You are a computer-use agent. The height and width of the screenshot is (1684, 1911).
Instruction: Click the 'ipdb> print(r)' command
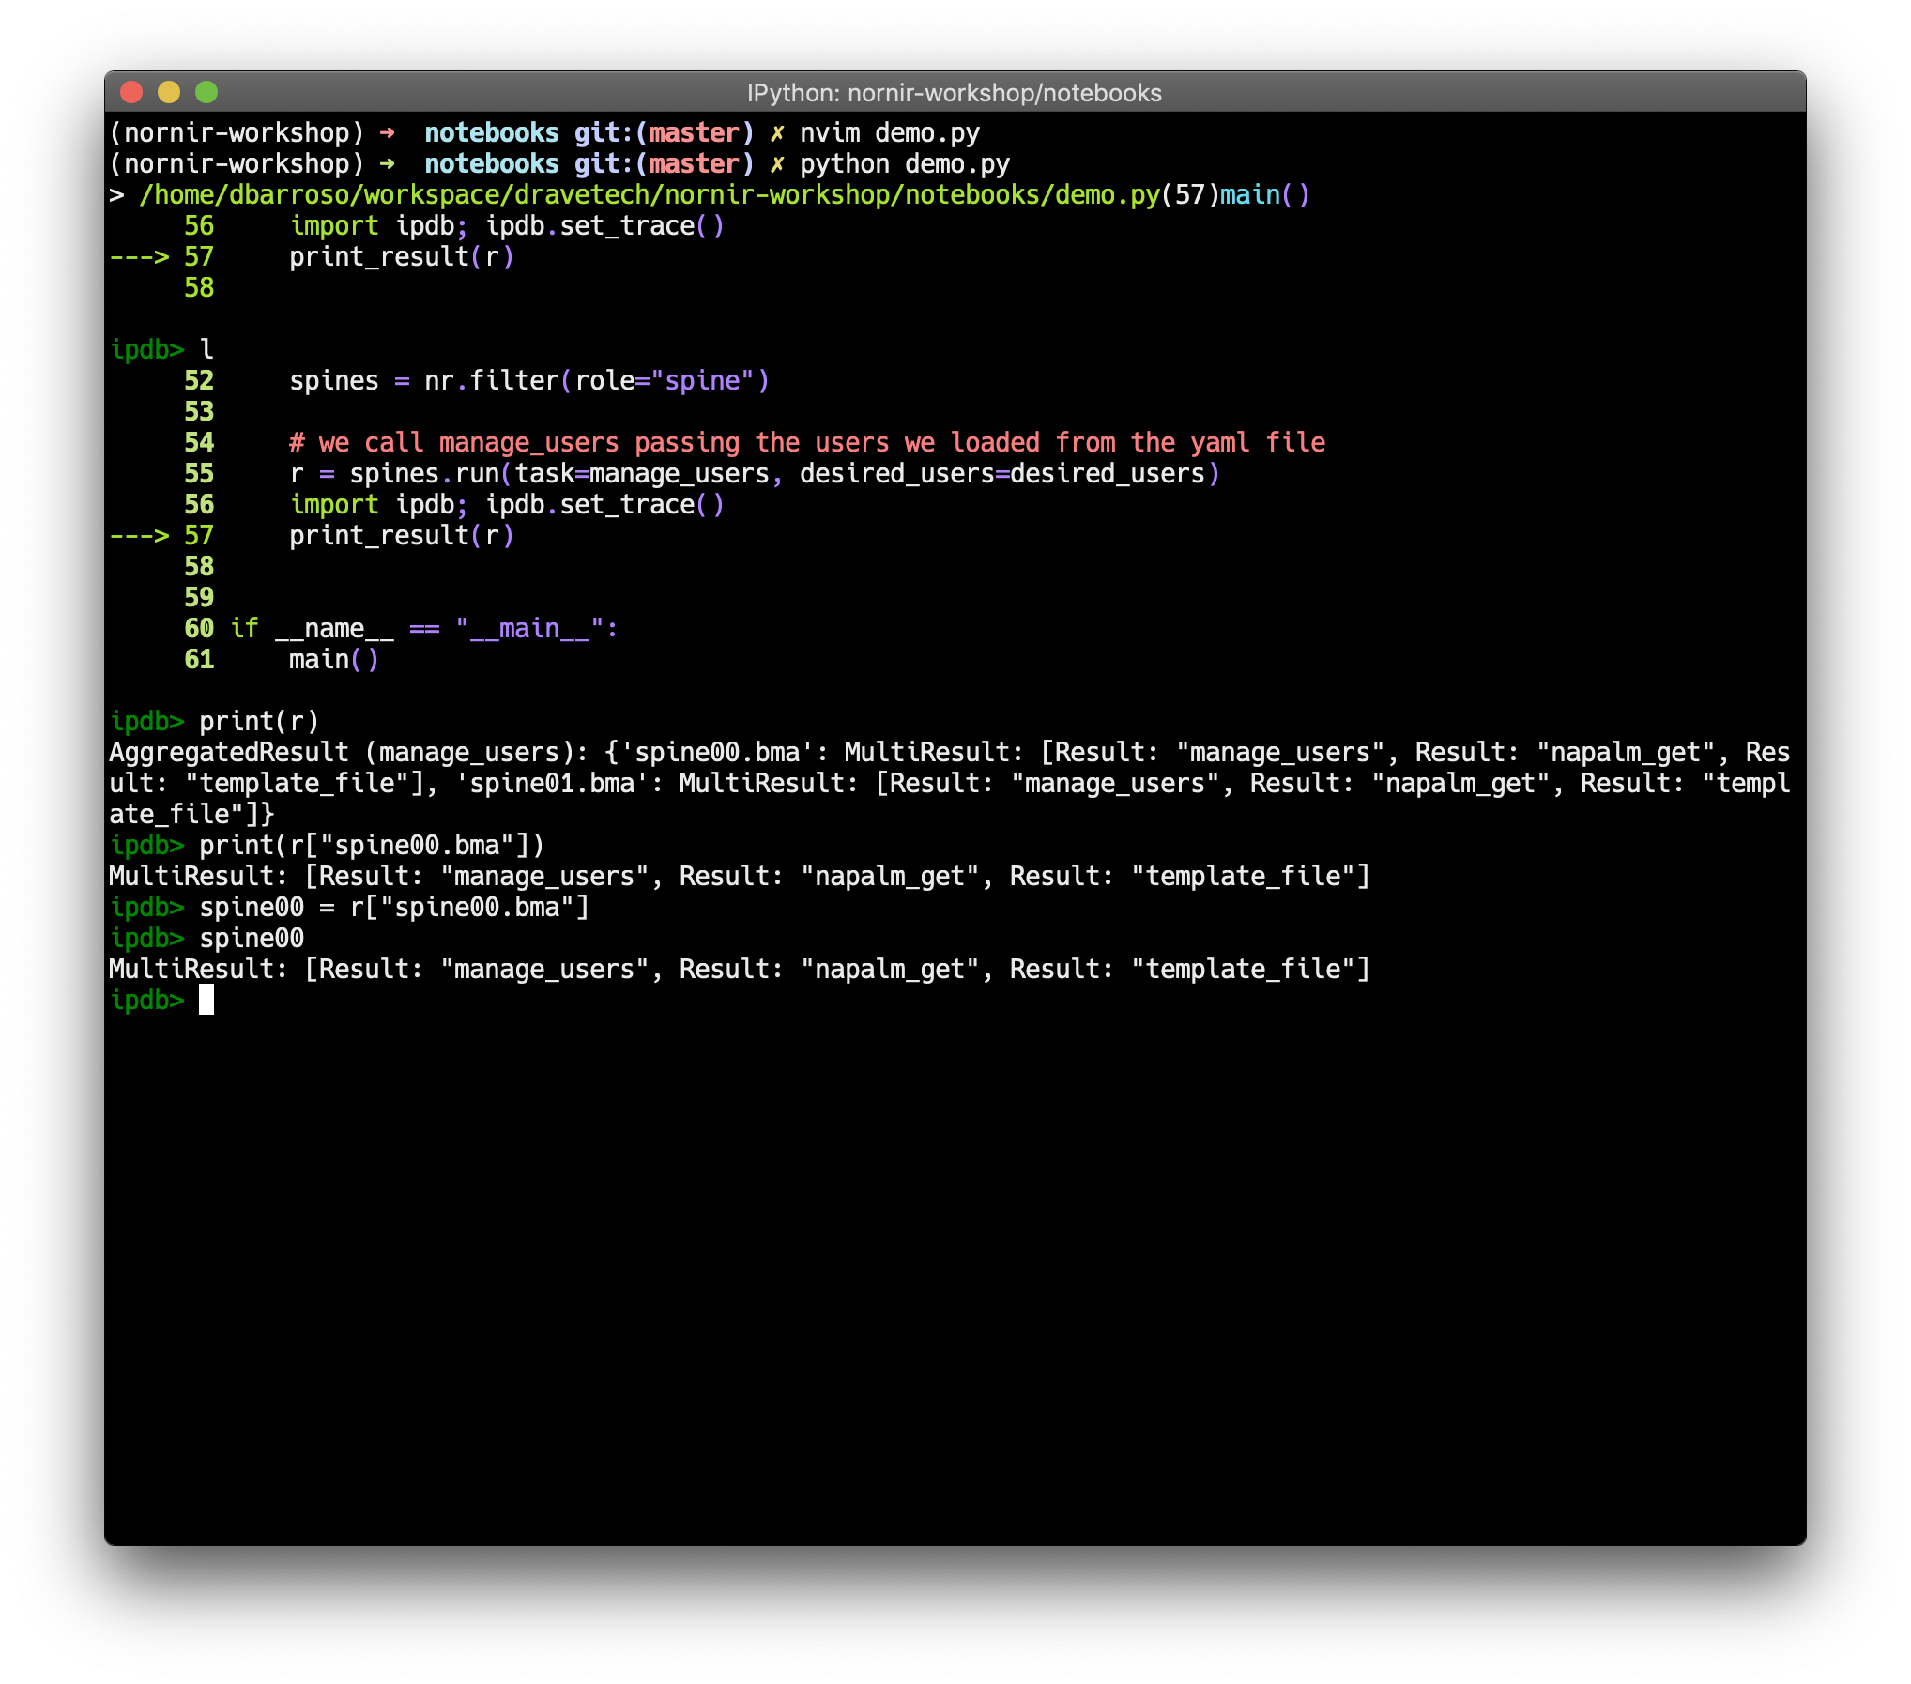click(x=215, y=722)
